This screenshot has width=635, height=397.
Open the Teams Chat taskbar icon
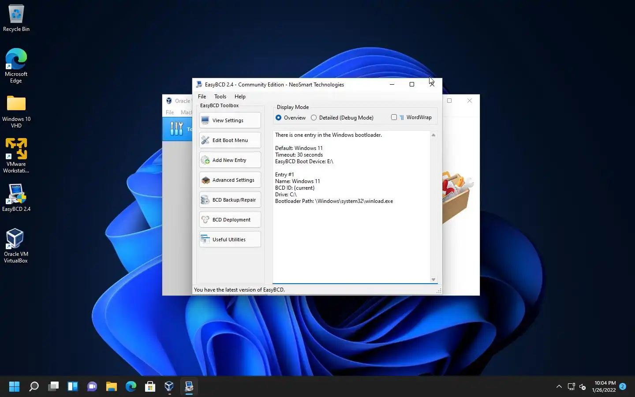(92, 387)
